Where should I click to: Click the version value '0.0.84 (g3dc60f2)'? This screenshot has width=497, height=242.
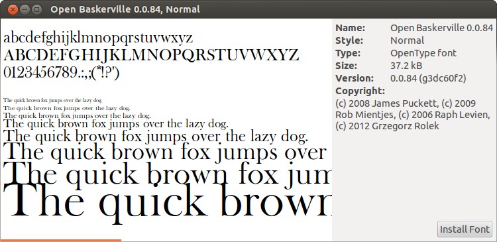(428, 78)
